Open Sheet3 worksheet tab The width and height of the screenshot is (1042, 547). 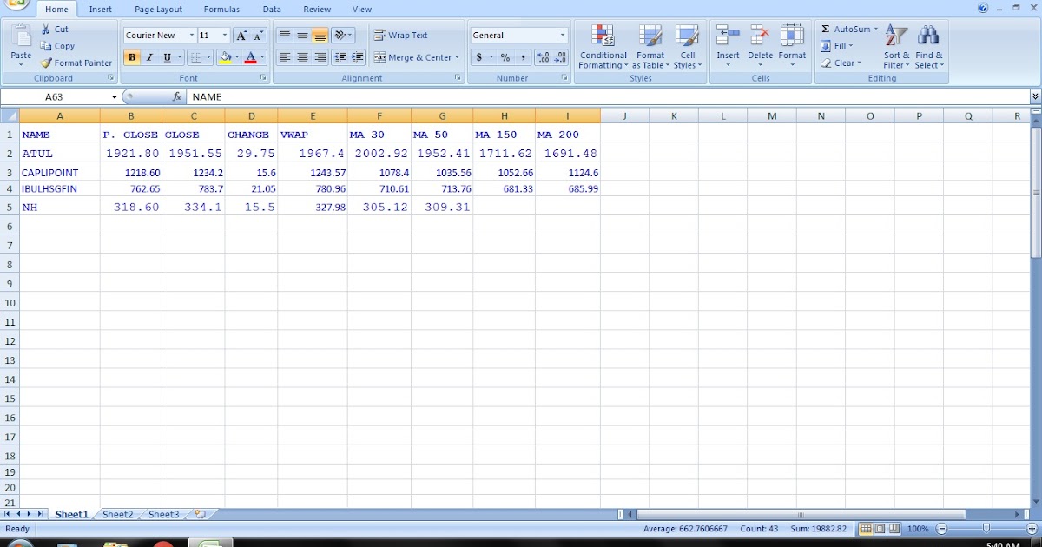pyautogui.click(x=163, y=514)
